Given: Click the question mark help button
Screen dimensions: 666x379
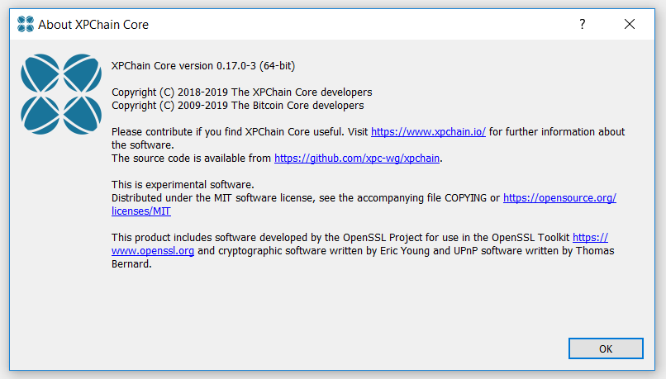Looking at the screenshot, I should pos(583,24).
